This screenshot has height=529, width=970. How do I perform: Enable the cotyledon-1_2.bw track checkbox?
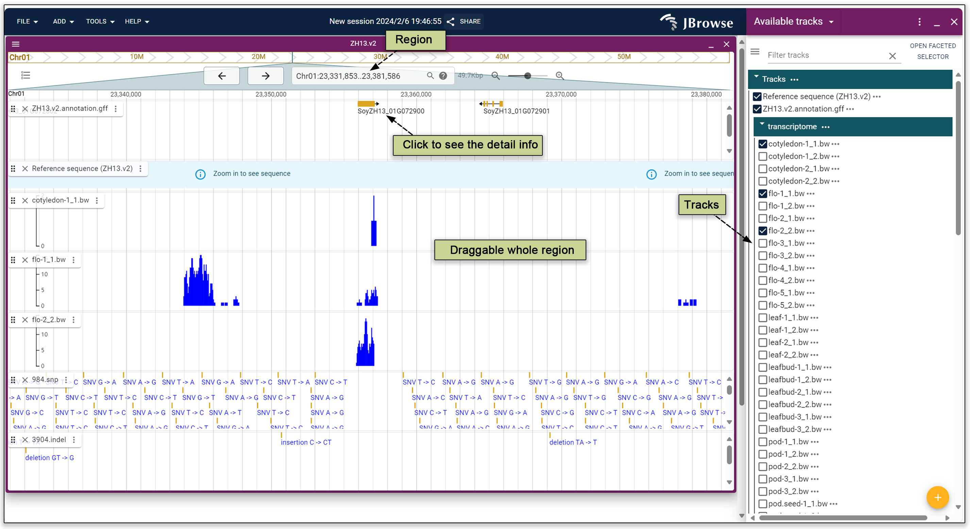(763, 156)
